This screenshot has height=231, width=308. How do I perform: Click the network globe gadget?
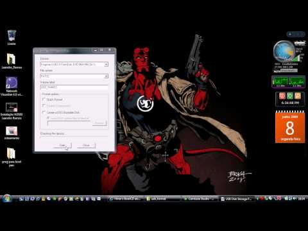[284, 51]
